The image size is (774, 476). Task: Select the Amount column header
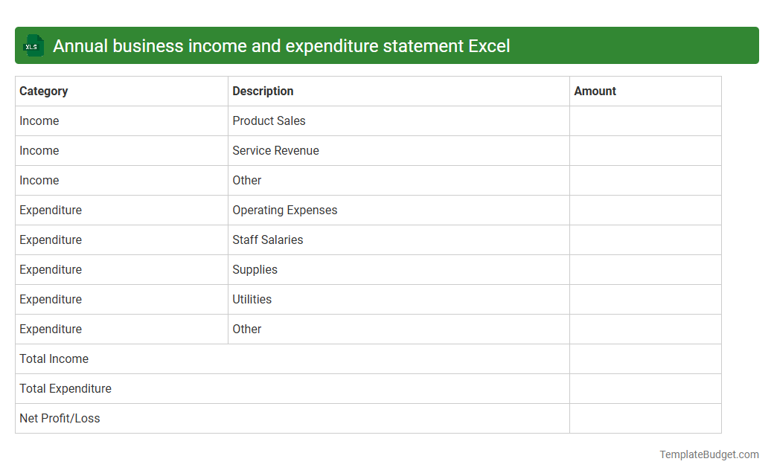[x=595, y=91]
